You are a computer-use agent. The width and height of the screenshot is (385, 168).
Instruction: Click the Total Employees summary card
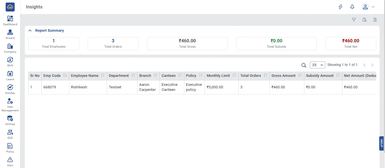click(54, 43)
